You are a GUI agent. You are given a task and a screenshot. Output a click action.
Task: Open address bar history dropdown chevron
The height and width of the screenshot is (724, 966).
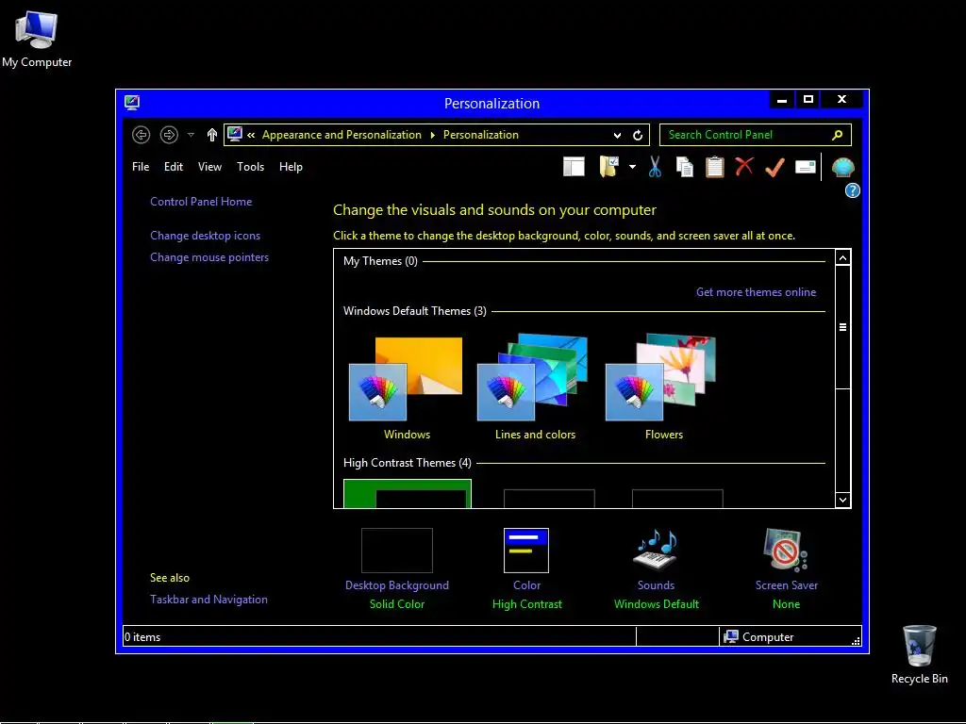(617, 136)
